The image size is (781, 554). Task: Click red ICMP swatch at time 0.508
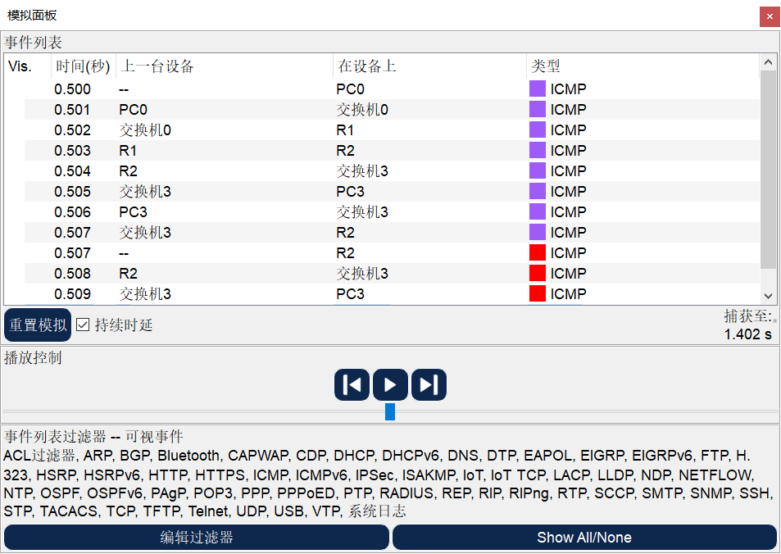point(538,273)
